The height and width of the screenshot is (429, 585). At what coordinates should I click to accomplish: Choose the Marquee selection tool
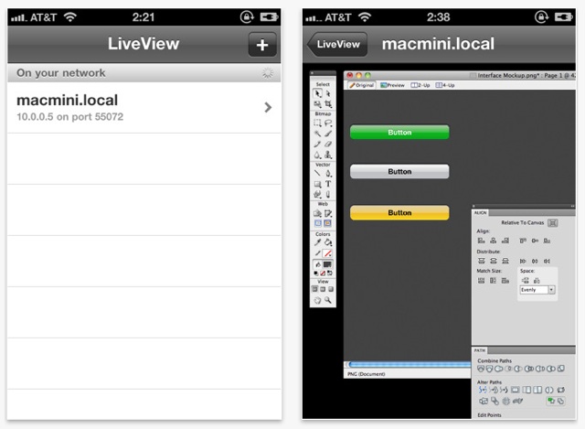[x=317, y=123]
